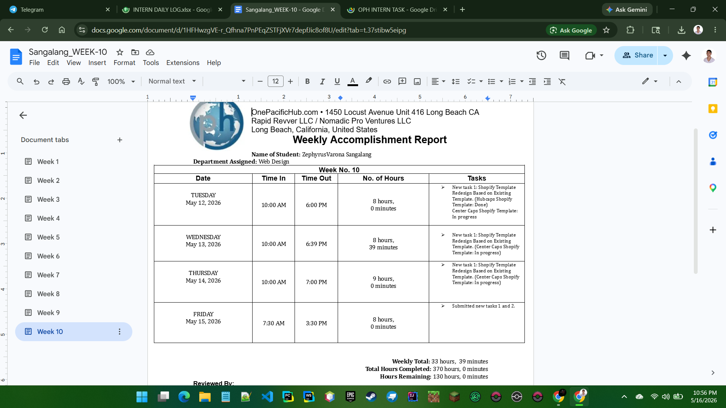This screenshot has height=408, width=726.
Task: Search the menus with the magnifier icon
Action: (20, 81)
